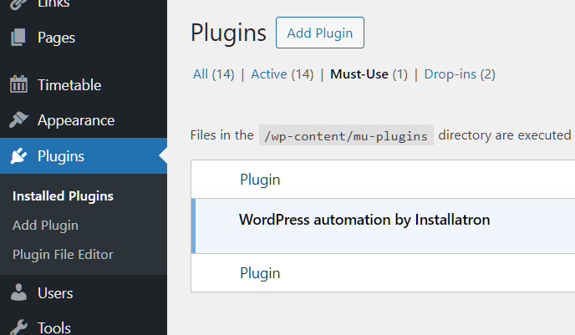Click the Timetable calendar icon
Screen dimensions: 575x335
[x=18, y=85]
